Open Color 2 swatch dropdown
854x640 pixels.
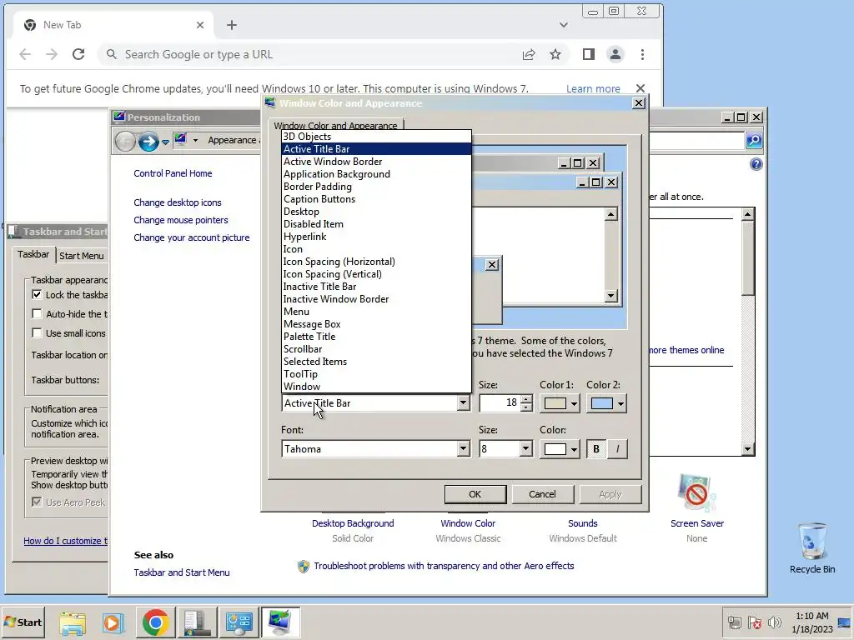(x=606, y=403)
